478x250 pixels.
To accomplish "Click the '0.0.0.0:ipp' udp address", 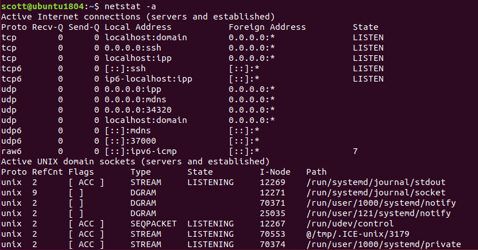I will [x=133, y=89].
